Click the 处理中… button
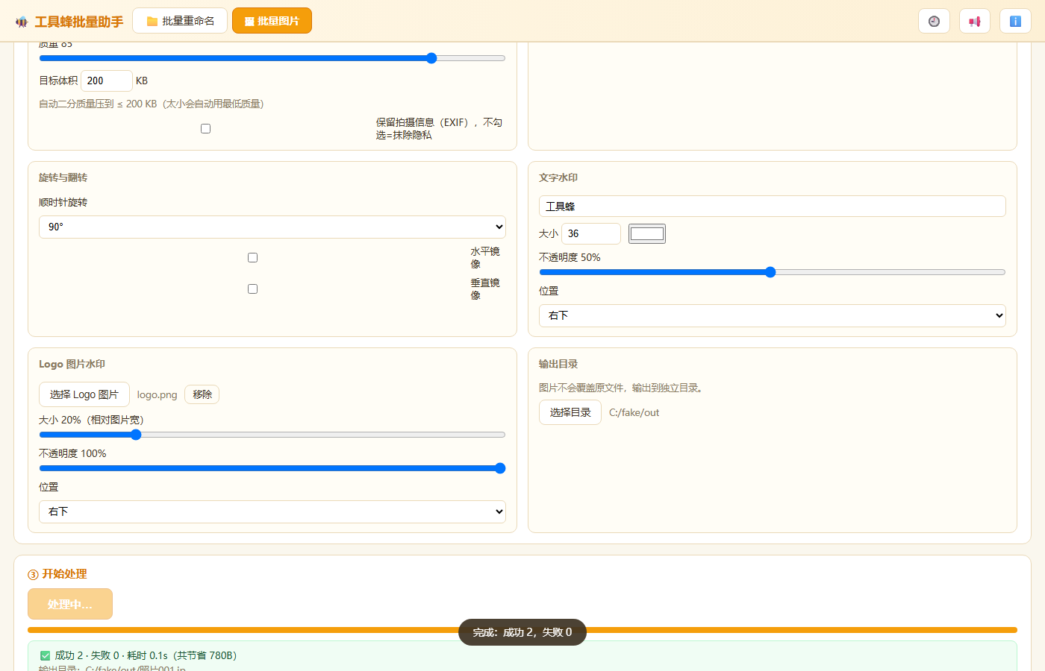The height and width of the screenshot is (671, 1045). [70, 604]
